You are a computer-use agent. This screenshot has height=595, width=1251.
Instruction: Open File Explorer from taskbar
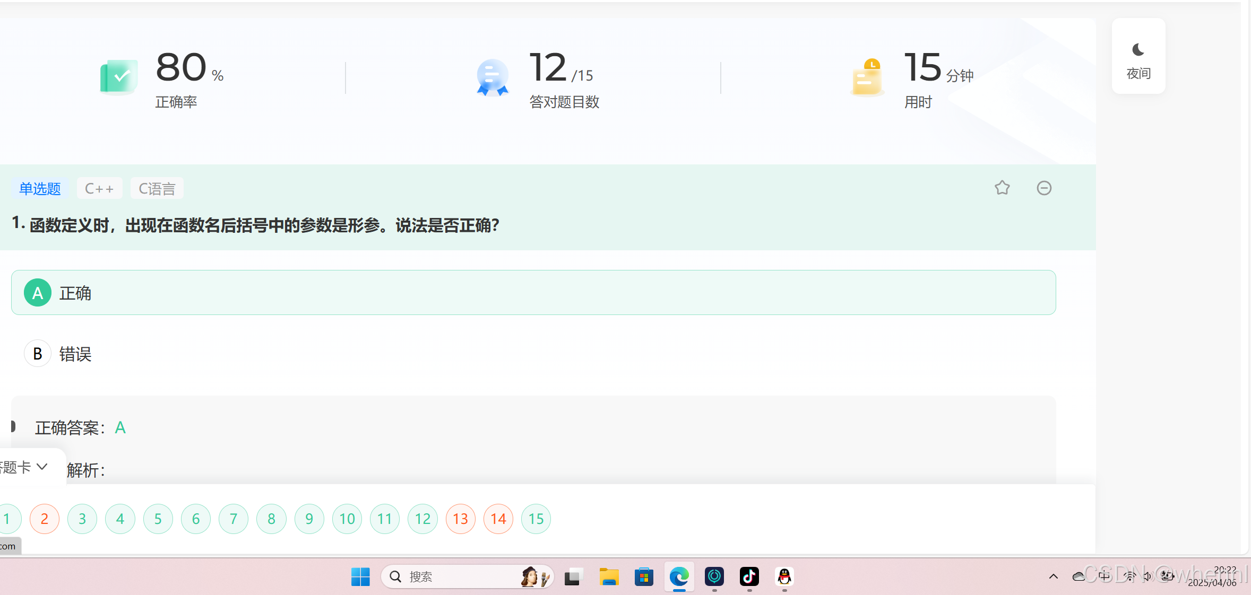coord(609,576)
